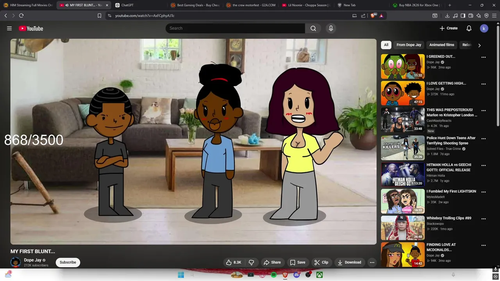The height and width of the screenshot is (281, 500).
Task: Open the Dope Jay channel name link
Action: [32, 260]
